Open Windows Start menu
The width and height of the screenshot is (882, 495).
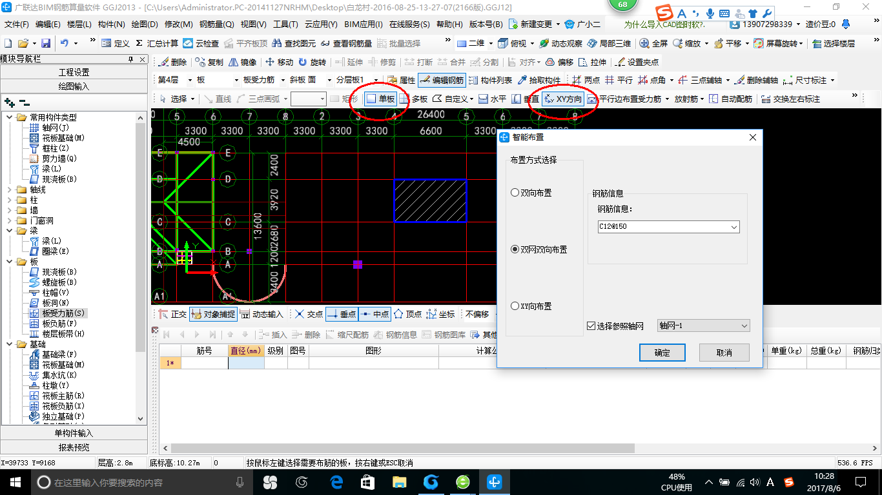tap(14, 481)
